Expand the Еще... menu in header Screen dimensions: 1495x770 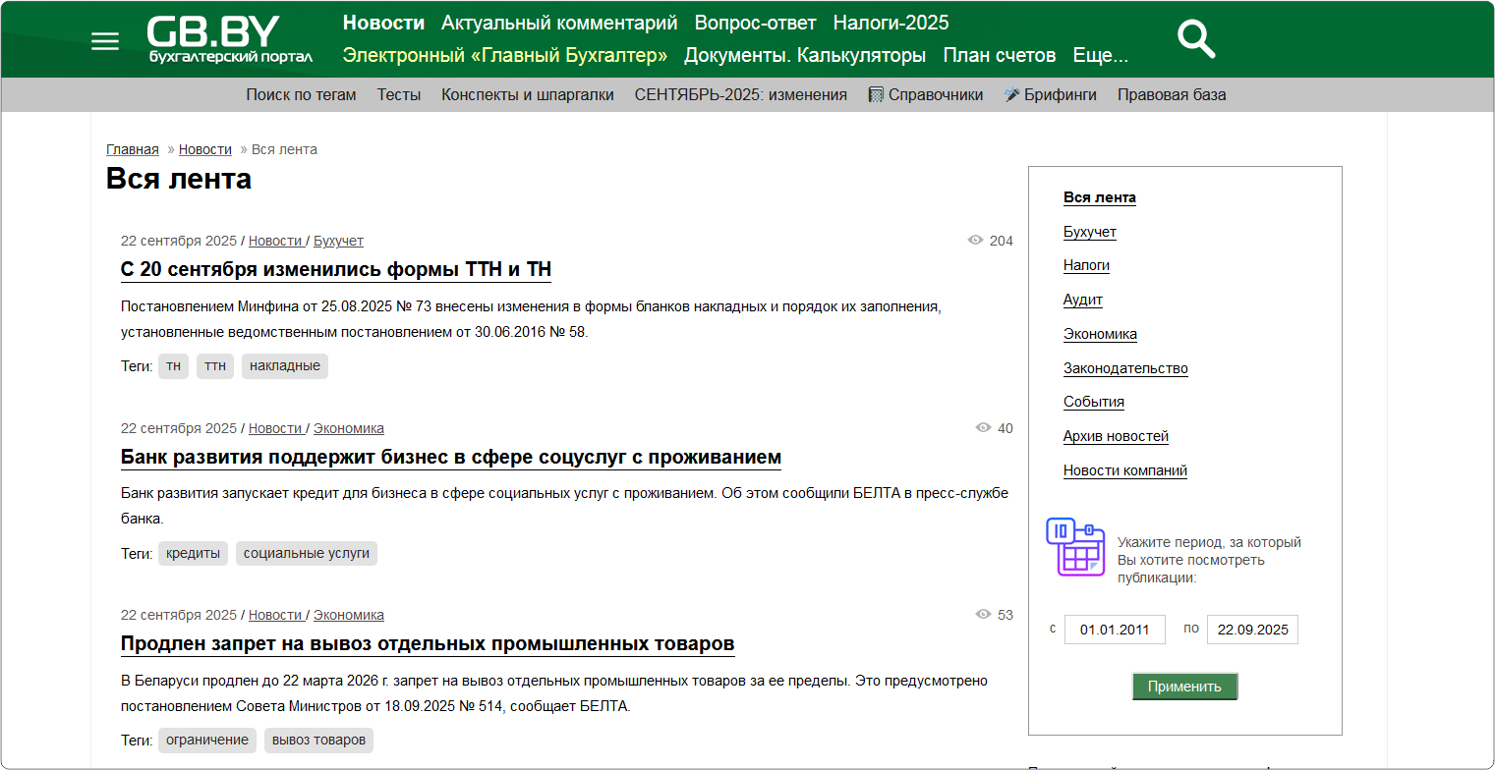(1100, 56)
